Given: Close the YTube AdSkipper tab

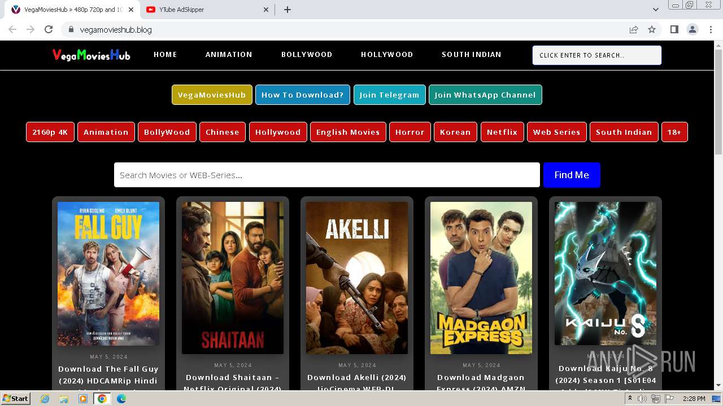Looking at the screenshot, I should (266, 10).
